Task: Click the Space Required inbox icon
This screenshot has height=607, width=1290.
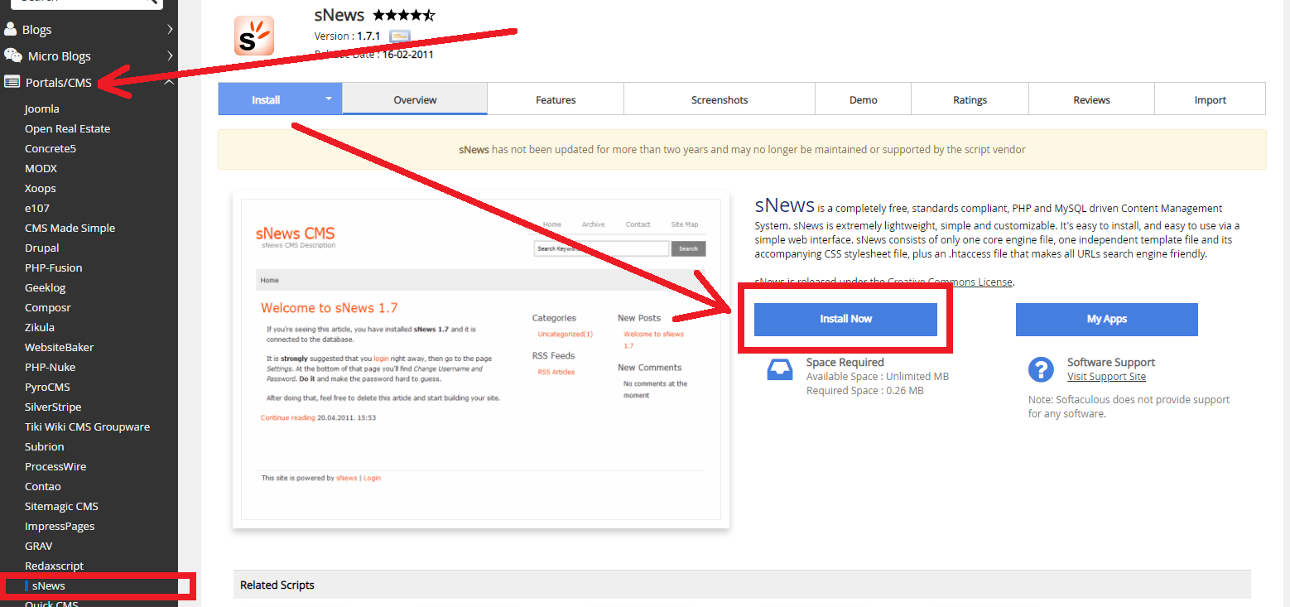Action: tap(779, 369)
